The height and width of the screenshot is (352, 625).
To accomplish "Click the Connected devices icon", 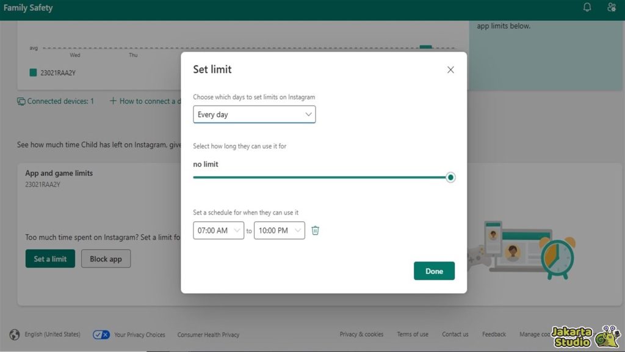I will [21, 101].
